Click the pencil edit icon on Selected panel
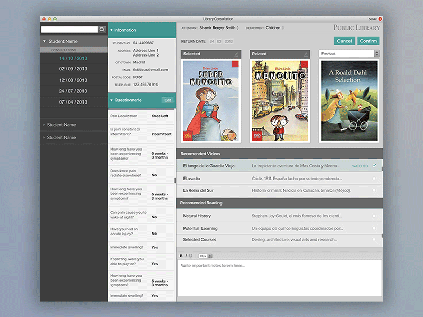Viewport: 423px width, 317px height. (236, 54)
